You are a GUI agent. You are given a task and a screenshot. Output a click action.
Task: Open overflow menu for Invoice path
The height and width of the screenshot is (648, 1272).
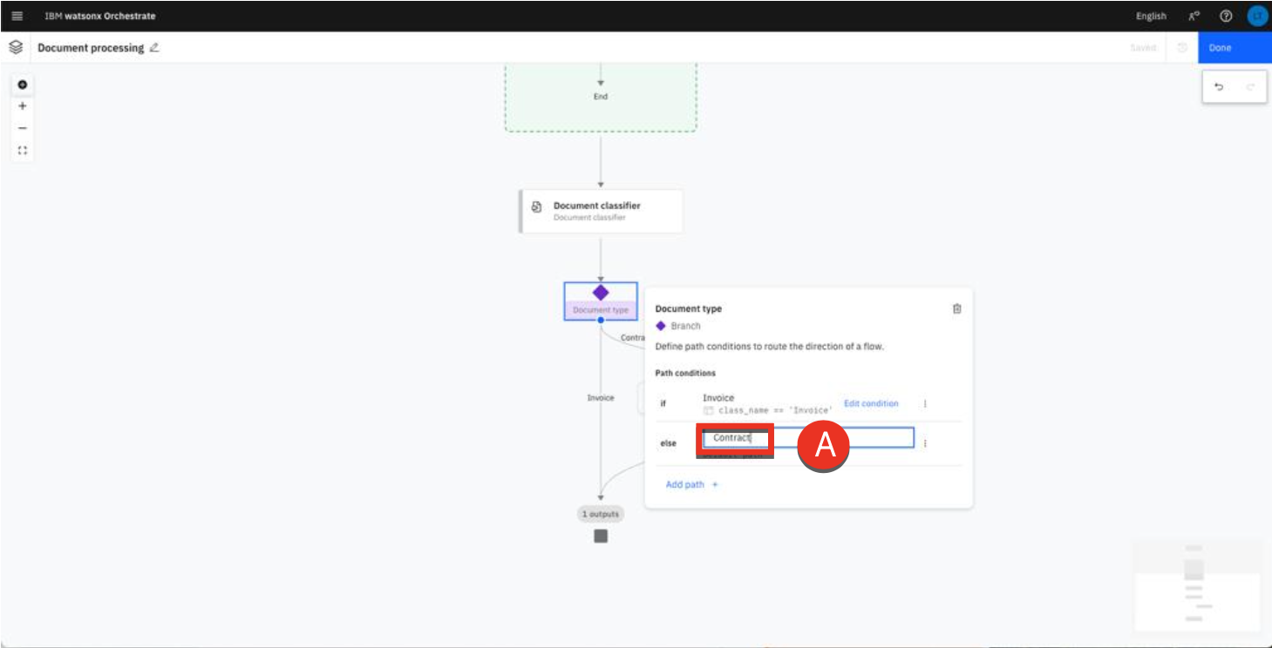(x=925, y=403)
